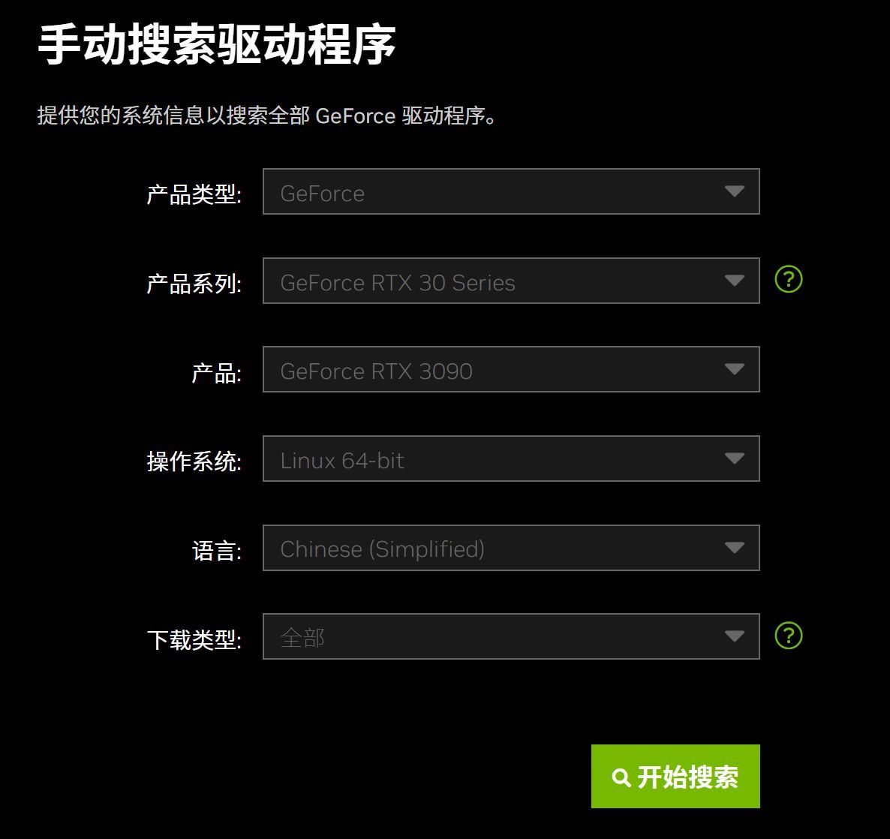890x839 pixels.
Task: Open the 下载类型 dropdown showing 全部
Action: point(511,636)
